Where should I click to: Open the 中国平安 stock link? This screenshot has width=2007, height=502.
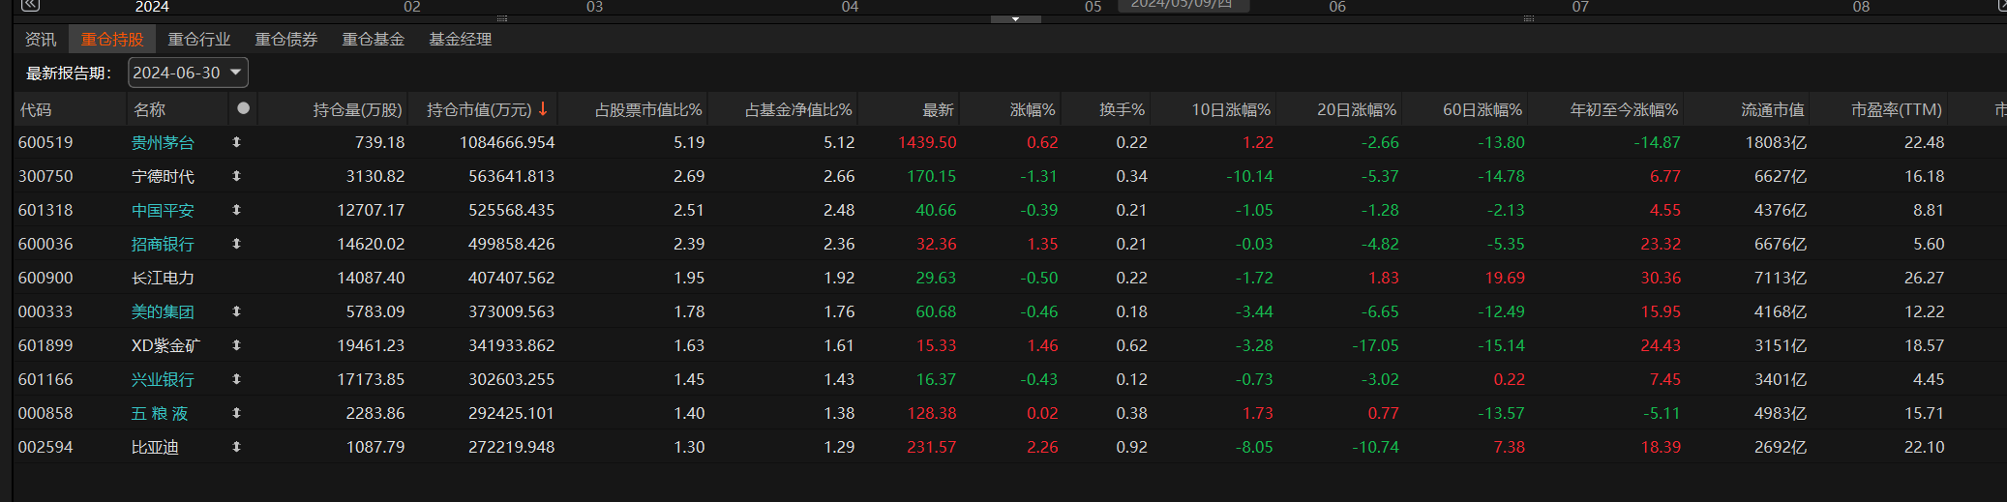coord(163,210)
